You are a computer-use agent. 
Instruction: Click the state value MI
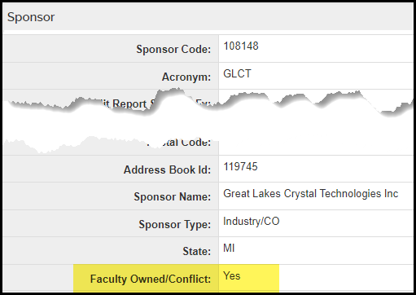pyautogui.click(x=229, y=248)
